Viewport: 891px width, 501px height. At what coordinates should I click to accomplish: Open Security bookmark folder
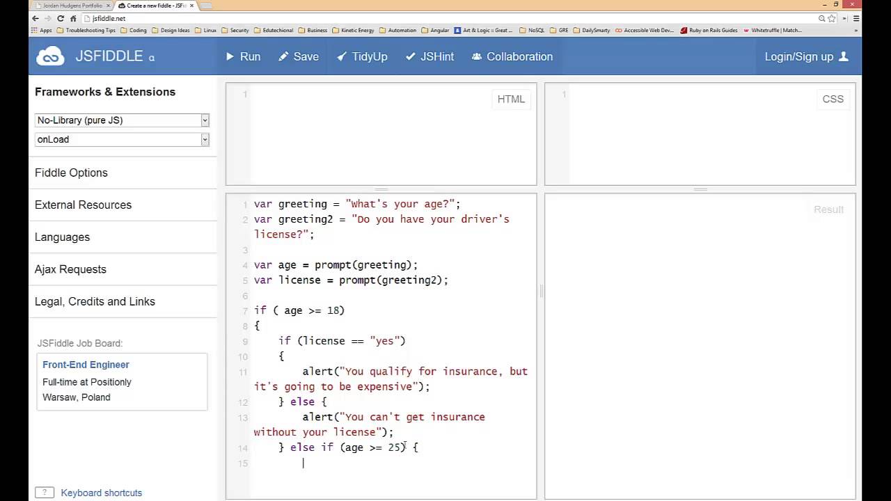[x=235, y=31]
